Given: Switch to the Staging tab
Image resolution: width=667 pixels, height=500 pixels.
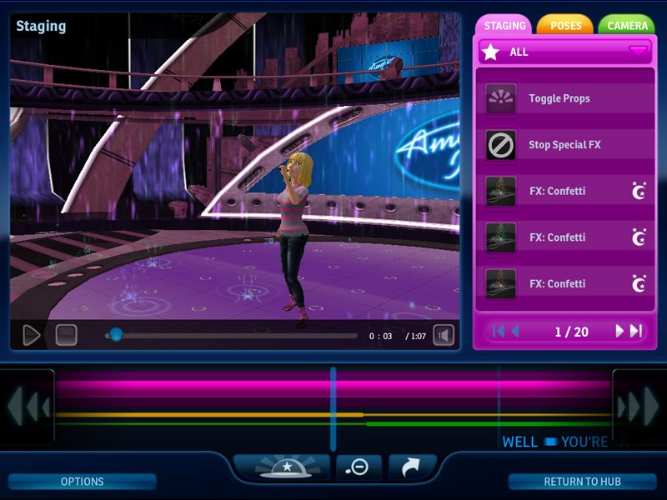Looking at the screenshot, I should (504, 26).
